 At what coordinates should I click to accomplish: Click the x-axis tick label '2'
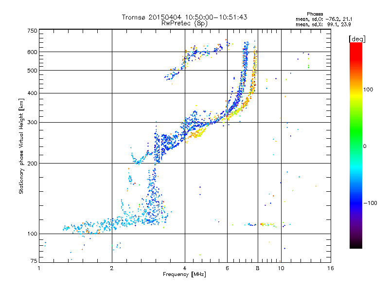pyautogui.click(x=112, y=269)
